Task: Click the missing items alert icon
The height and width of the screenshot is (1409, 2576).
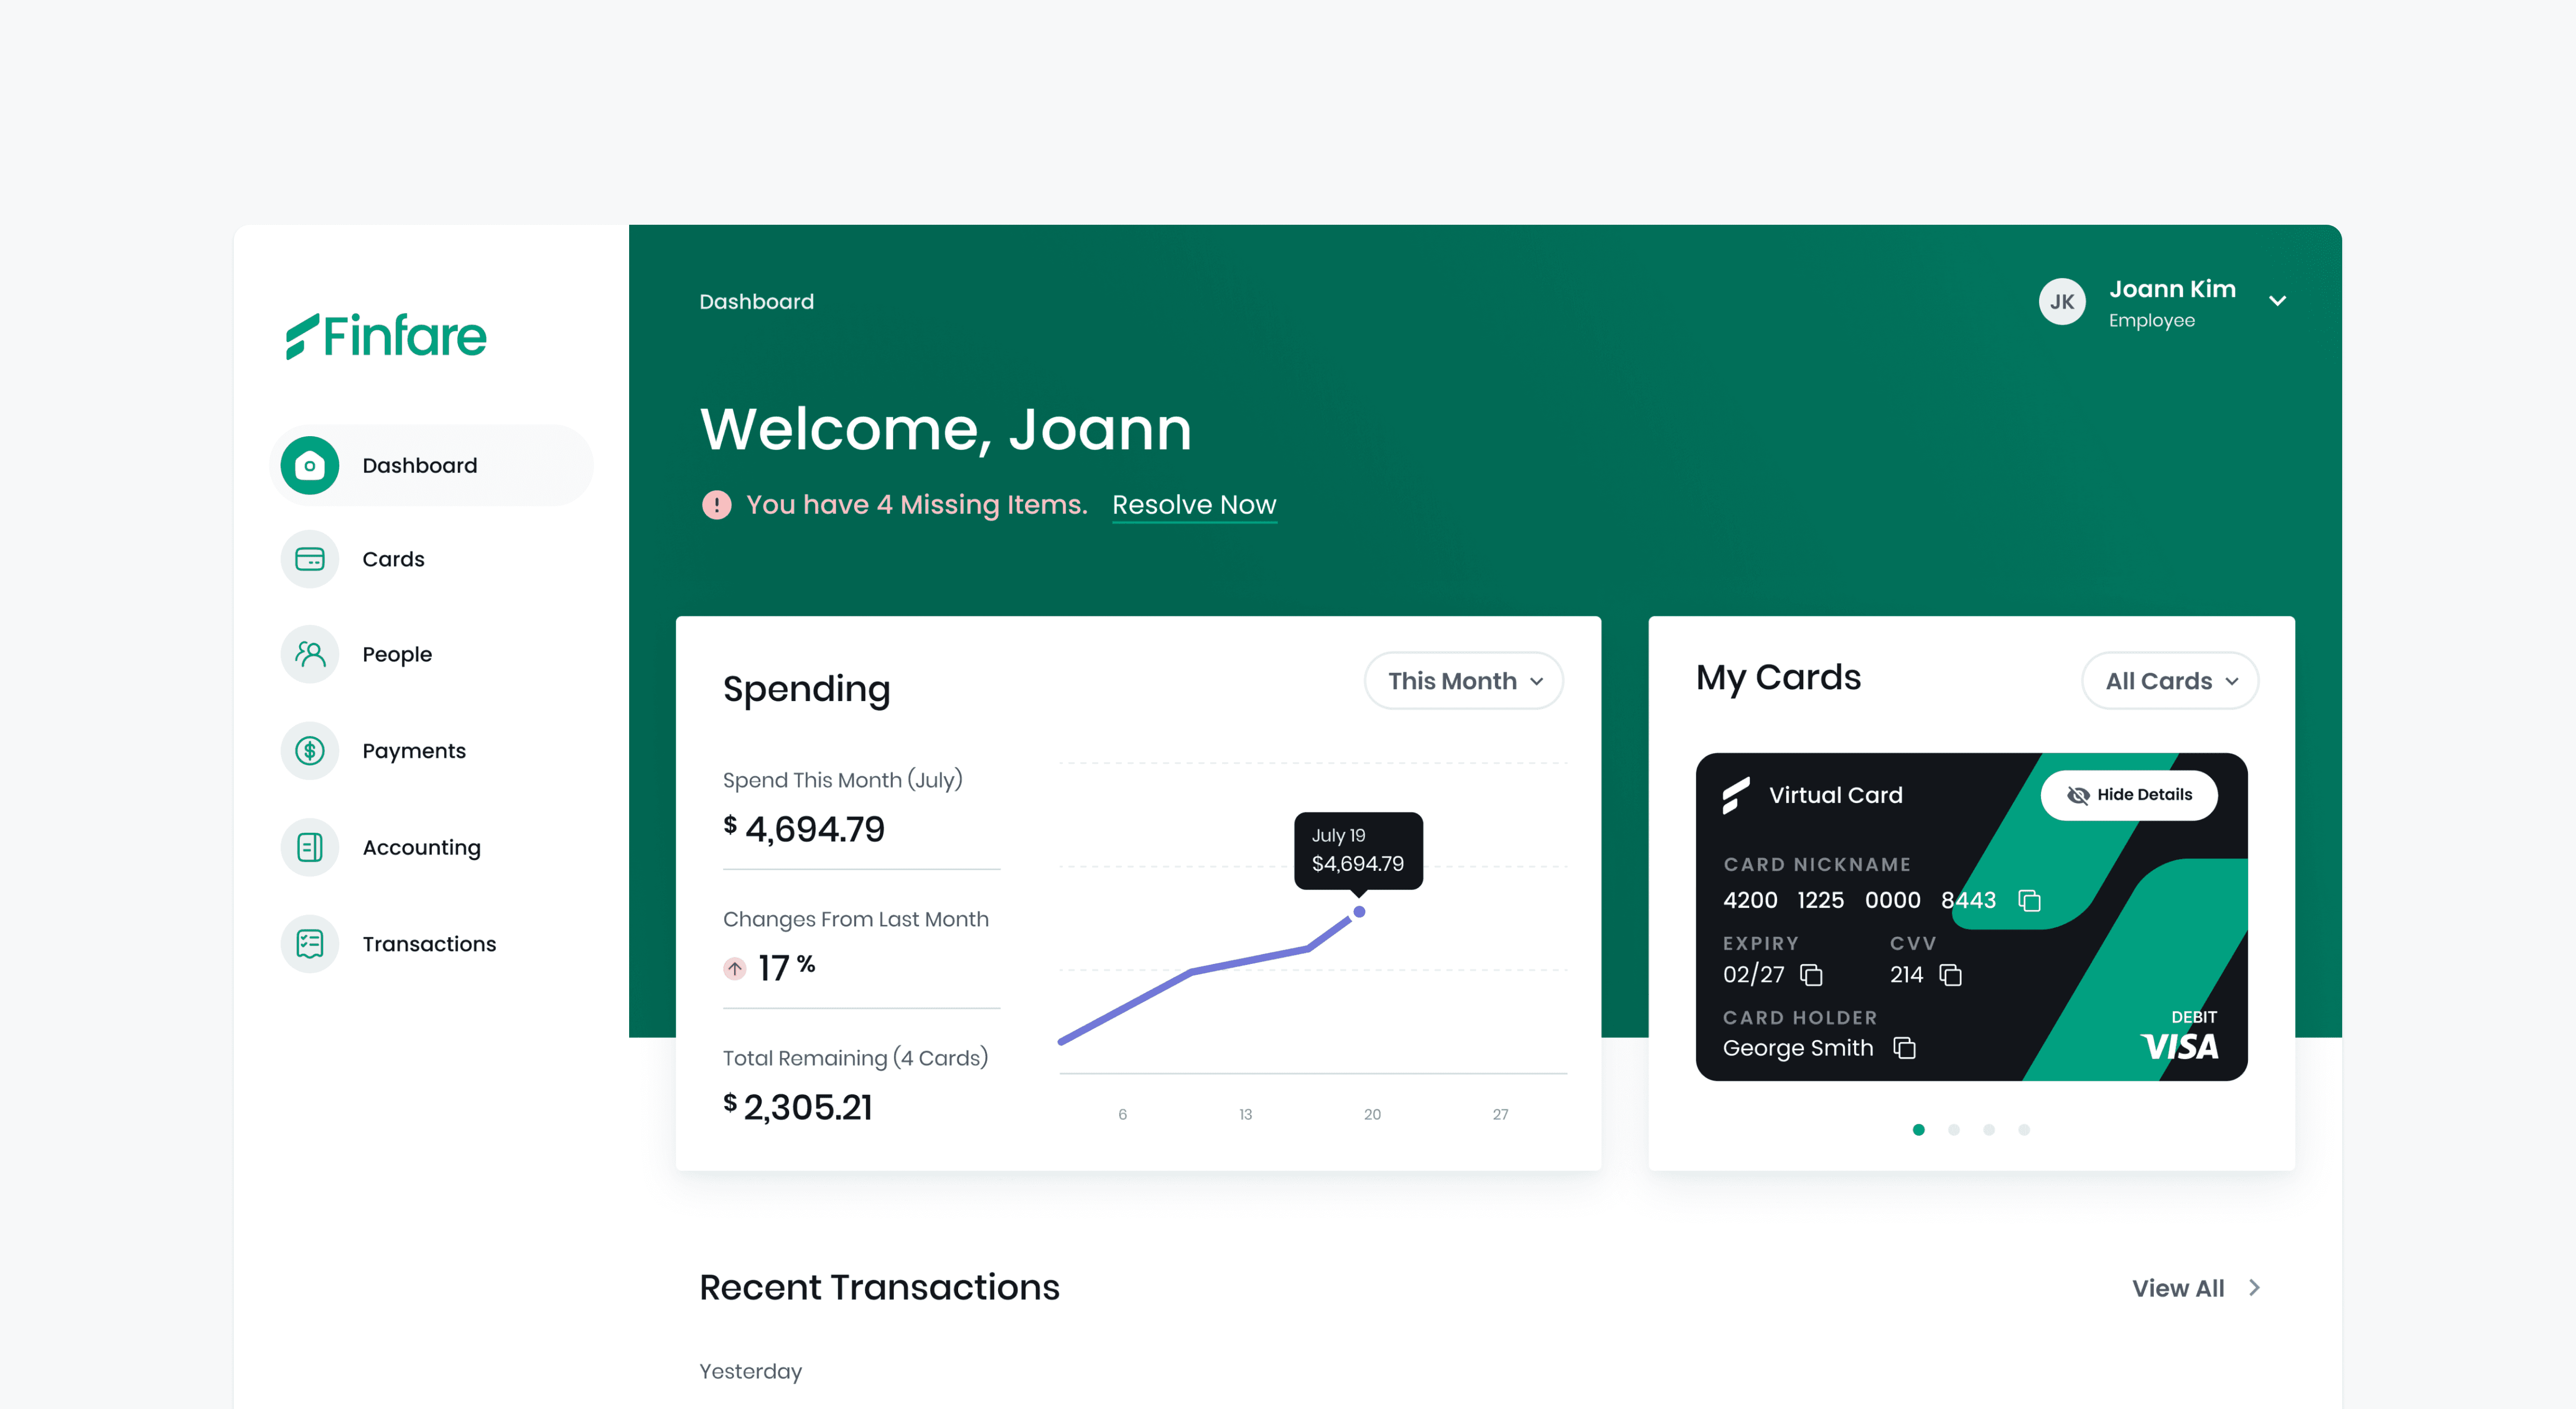Action: [716, 504]
